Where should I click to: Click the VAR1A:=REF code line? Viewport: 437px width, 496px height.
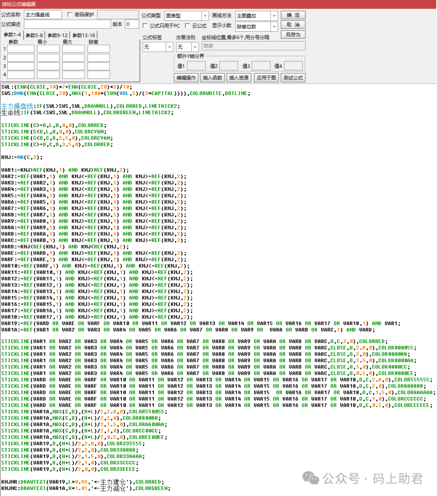[188, 330]
